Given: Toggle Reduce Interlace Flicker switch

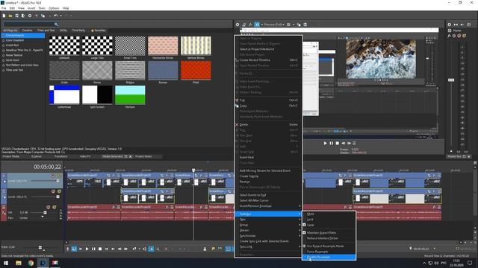Looking at the screenshot, I should [x=329, y=238].
